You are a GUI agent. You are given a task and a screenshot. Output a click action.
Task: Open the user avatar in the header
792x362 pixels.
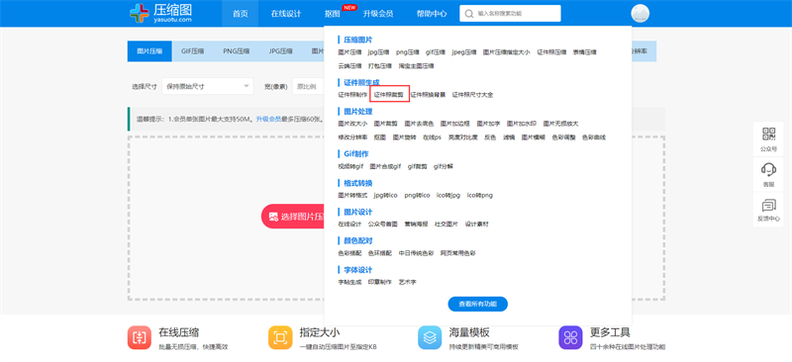click(640, 14)
